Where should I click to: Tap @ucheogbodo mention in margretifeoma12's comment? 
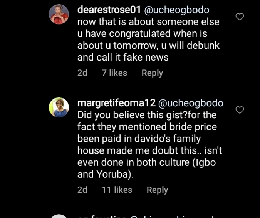(191, 103)
